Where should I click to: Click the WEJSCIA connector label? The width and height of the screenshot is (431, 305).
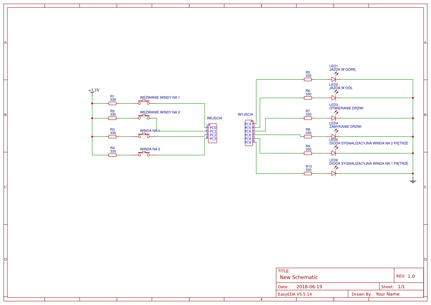pyautogui.click(x=215, y=118)
